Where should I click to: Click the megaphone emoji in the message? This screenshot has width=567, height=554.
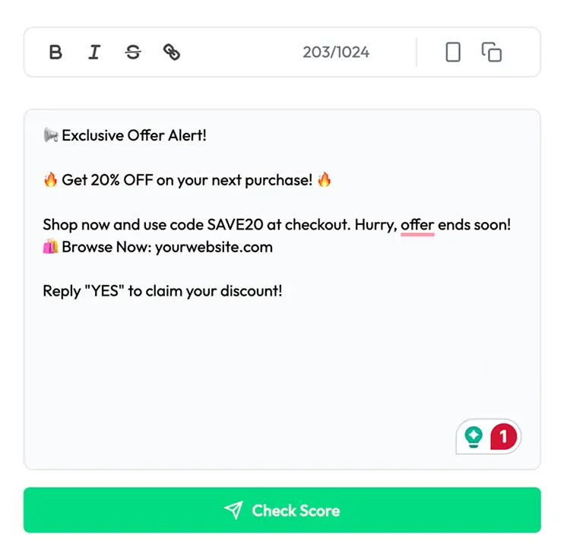coord(50,136)
